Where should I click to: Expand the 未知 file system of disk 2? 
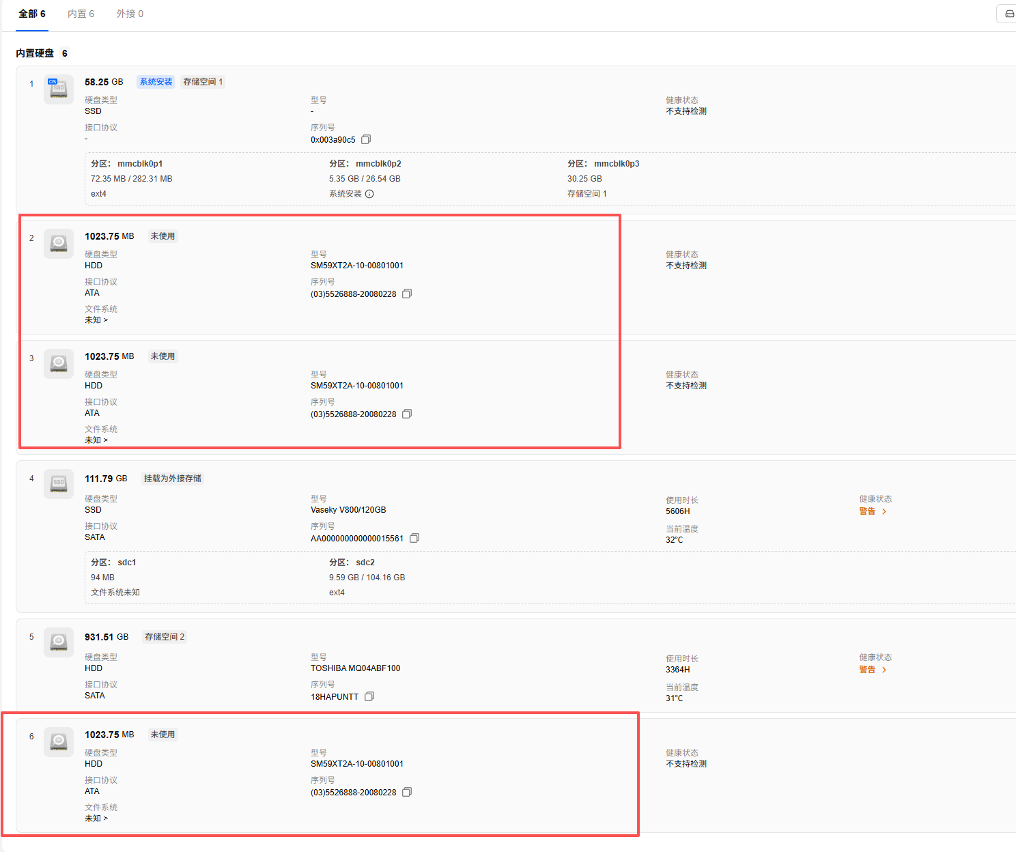(x=96, y=320)
